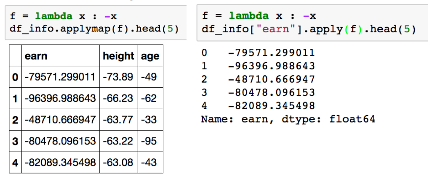Click Series output line 2 -48710.666947

coord(258,79)
